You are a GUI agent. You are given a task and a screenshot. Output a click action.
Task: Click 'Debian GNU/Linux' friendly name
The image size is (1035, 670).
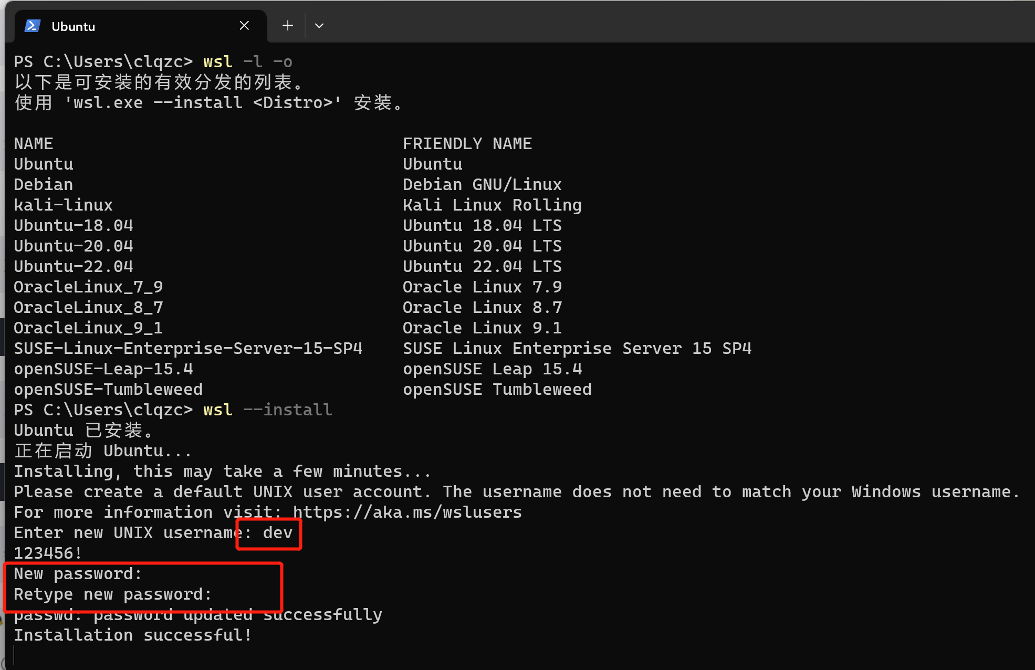tap(482, 184)
